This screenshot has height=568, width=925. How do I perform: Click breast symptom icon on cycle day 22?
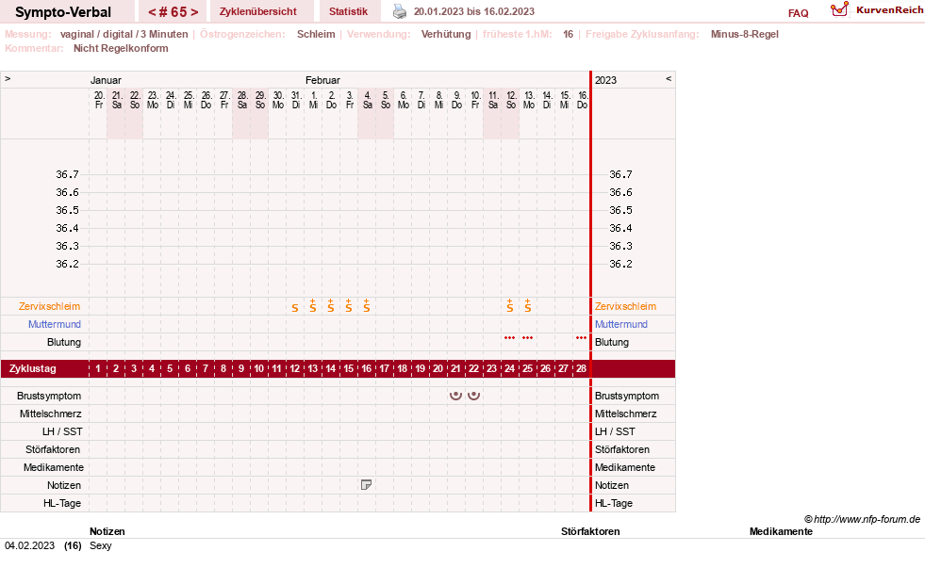pyautogui.click(x=473, y=396)
